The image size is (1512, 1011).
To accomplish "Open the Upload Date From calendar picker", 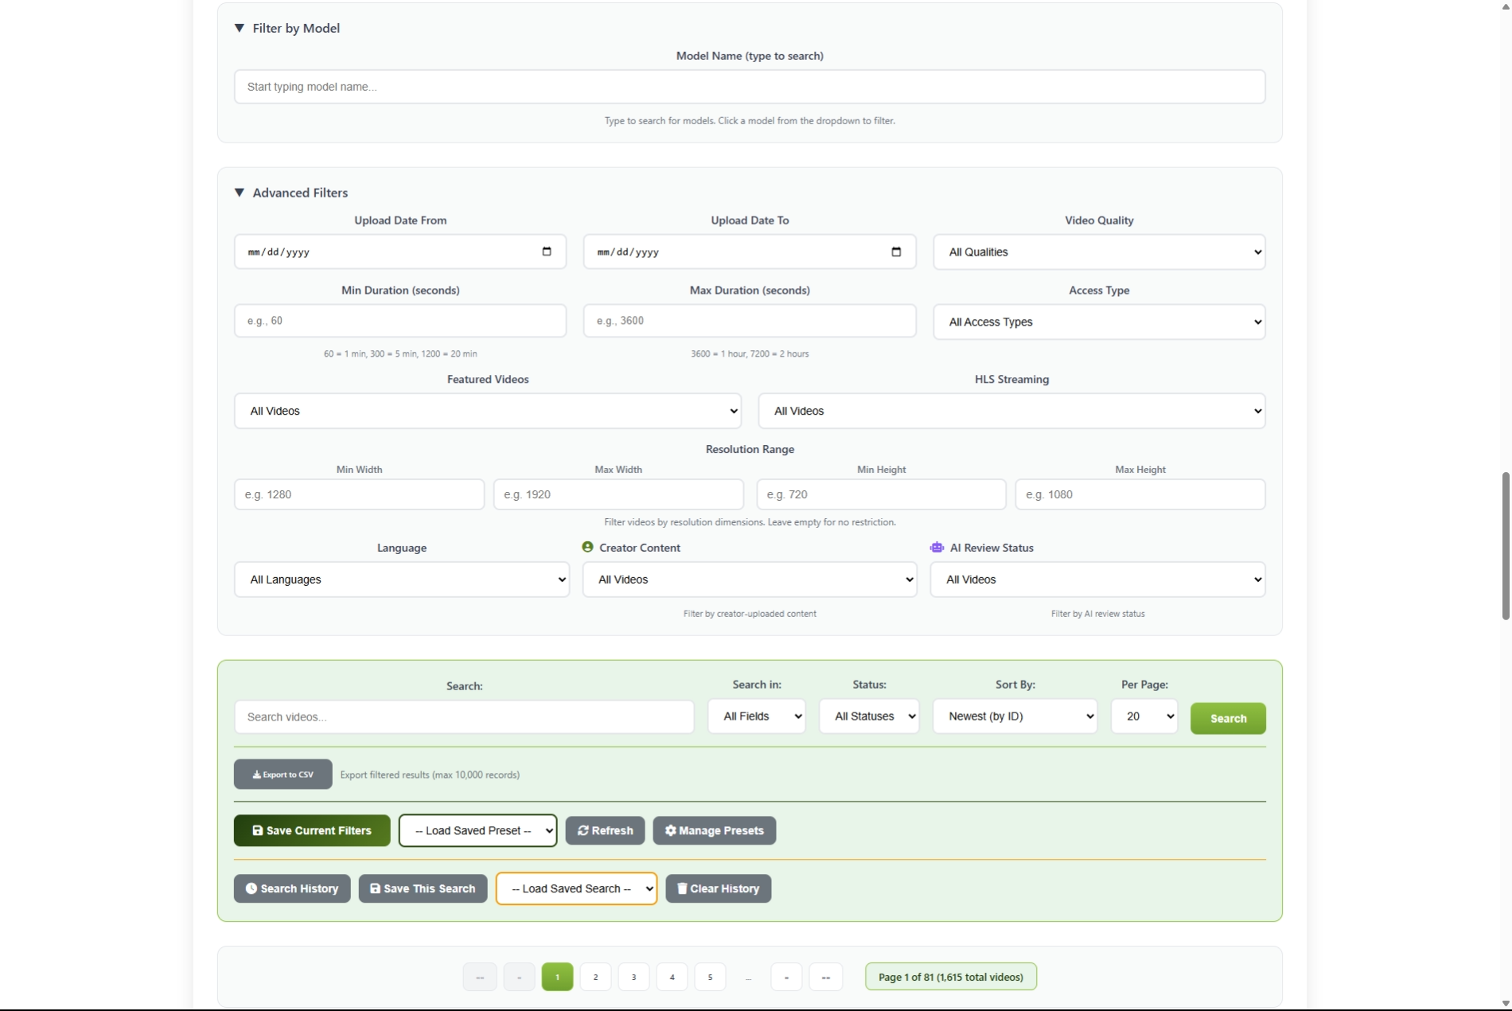I will [547, 252].
